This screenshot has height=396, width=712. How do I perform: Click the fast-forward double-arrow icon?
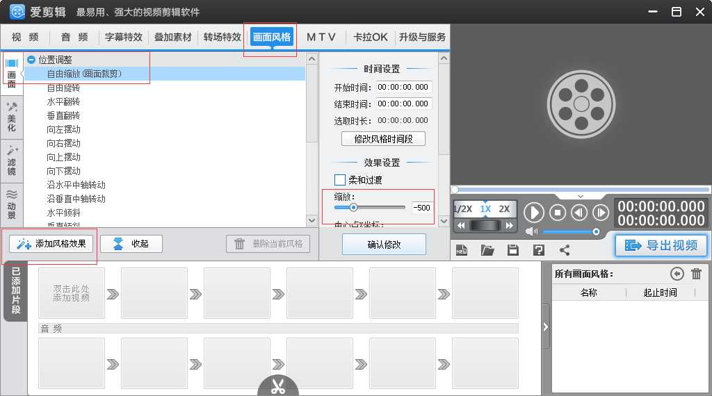(x=510, y=226)
